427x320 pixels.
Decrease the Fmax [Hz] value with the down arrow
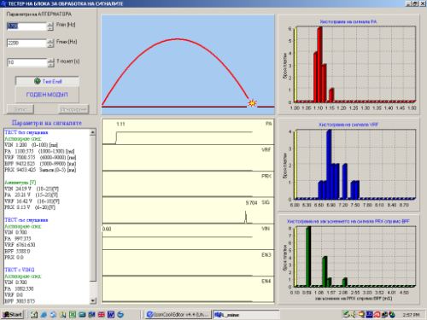tap(50, 45)
